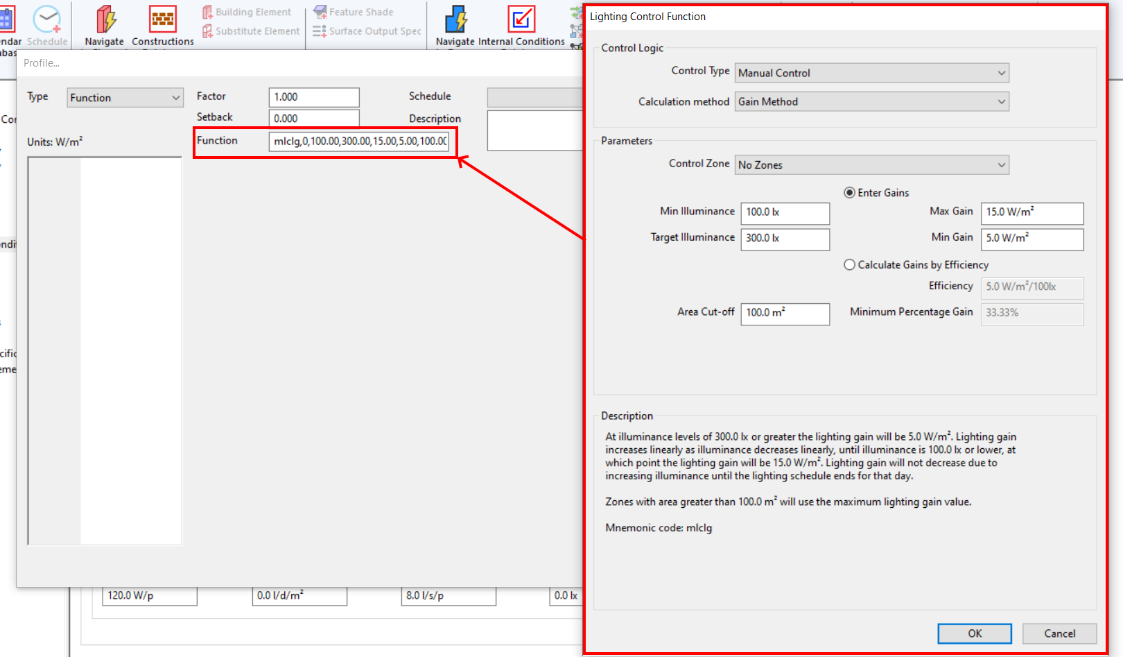This screenshot has width=1123, height=657.
Task: Click the Feature Shade icon
Action: pyautogui.click(x=320, y=12)
